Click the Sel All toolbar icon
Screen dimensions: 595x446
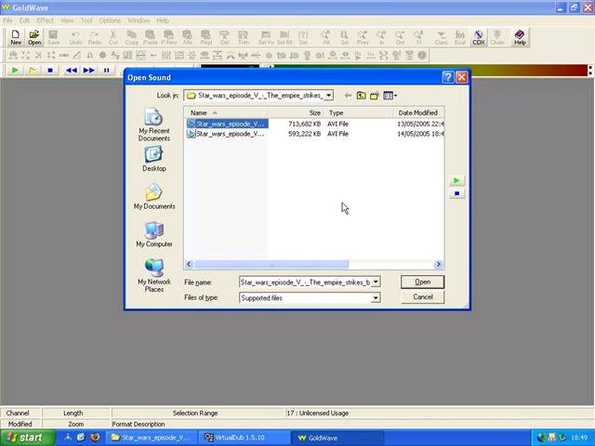pyautogui.click(x=284, y=37)
